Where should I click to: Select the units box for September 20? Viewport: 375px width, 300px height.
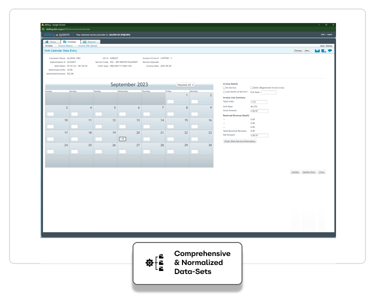click(123, 138)
